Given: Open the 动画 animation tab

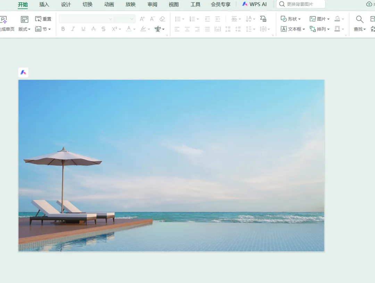Looking at the screenshot, I should tap(109, 5).
